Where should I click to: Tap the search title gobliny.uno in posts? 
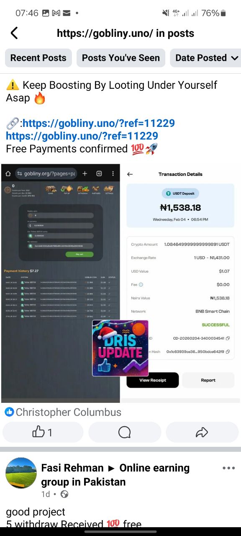pos(126,33)
